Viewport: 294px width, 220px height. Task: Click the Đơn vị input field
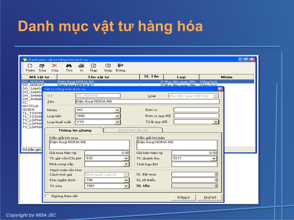pos(196,110)
